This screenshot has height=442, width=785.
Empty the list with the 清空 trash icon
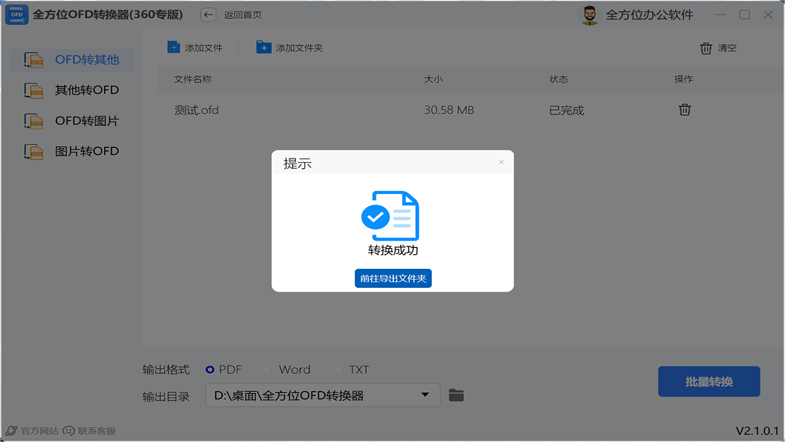705,47
